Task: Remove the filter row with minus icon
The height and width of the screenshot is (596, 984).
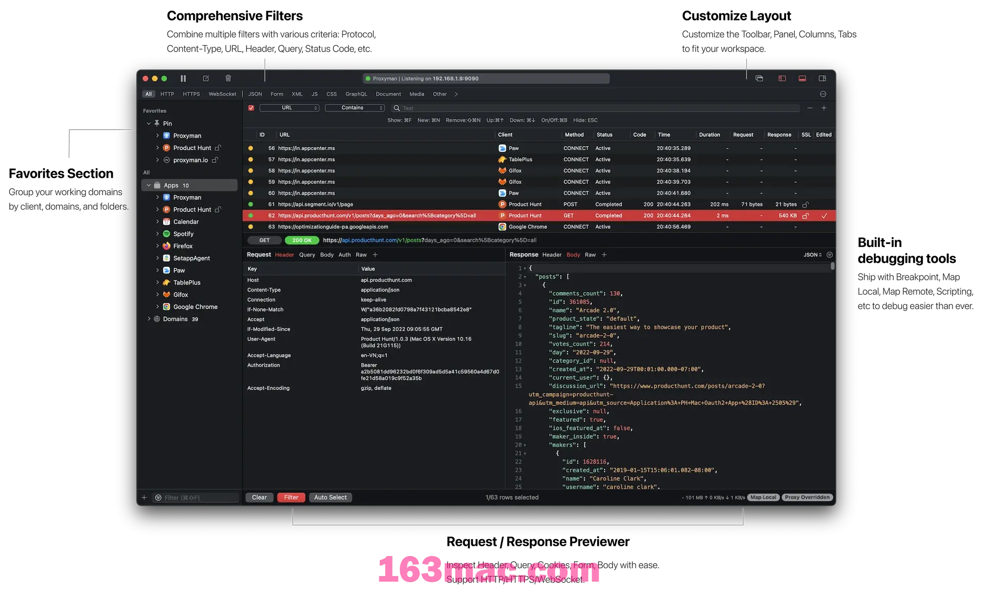Action: (x=810, y=108)
